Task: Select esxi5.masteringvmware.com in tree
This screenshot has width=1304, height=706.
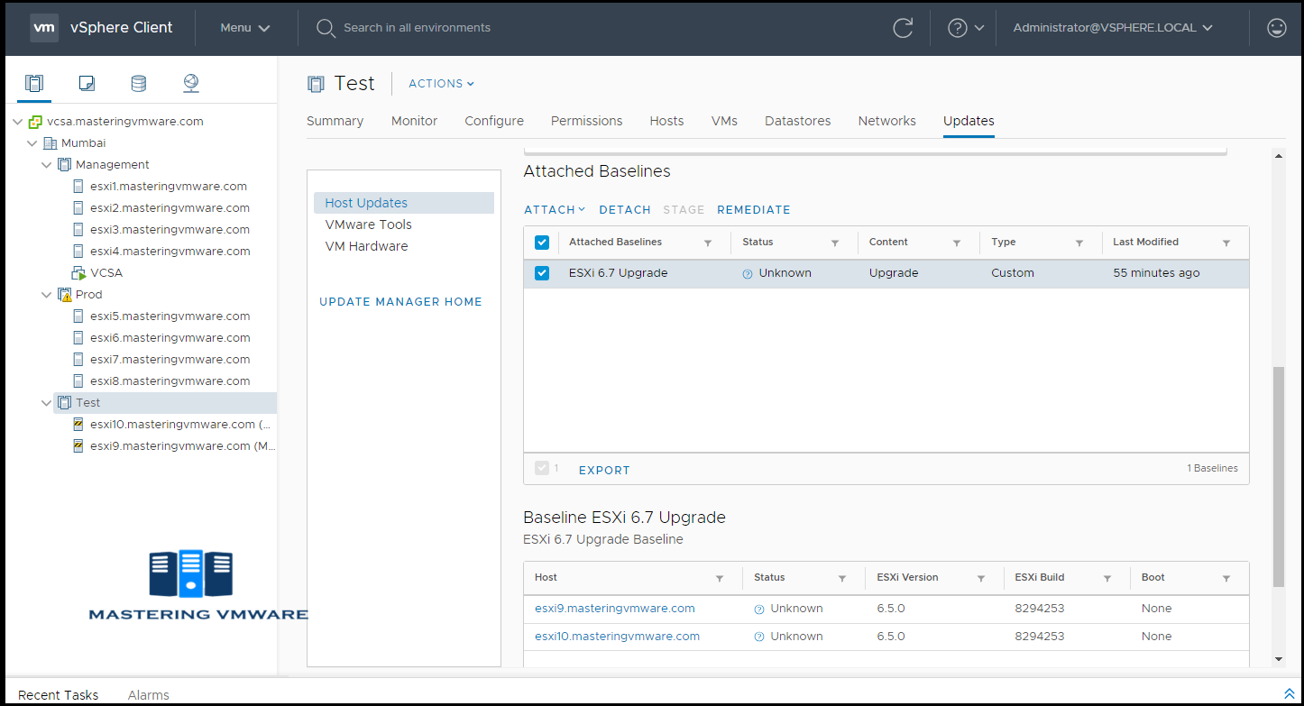Action: pos(170,316)
